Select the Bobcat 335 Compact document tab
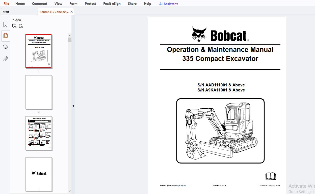The width and height of the screenshot is (315, 194). [x=54, y=12]
